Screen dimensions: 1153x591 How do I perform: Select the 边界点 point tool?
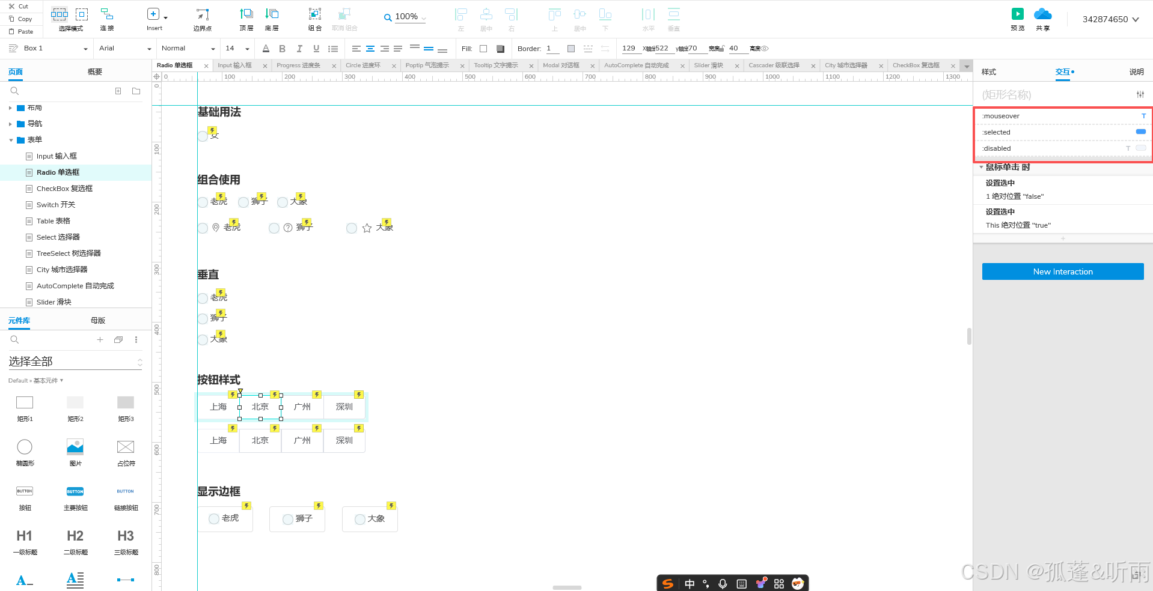[x=203, y=19]
